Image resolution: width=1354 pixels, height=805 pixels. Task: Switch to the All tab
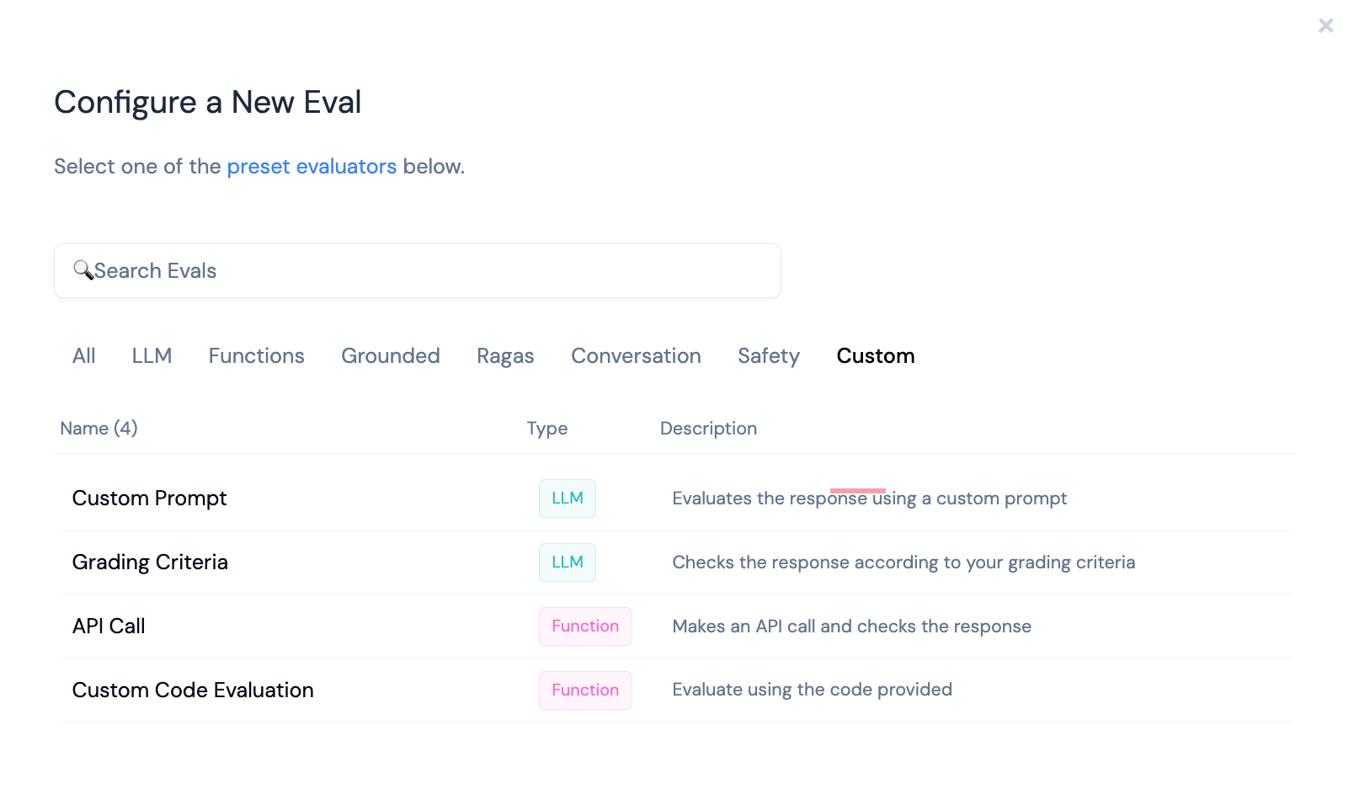tap(84, 356)
